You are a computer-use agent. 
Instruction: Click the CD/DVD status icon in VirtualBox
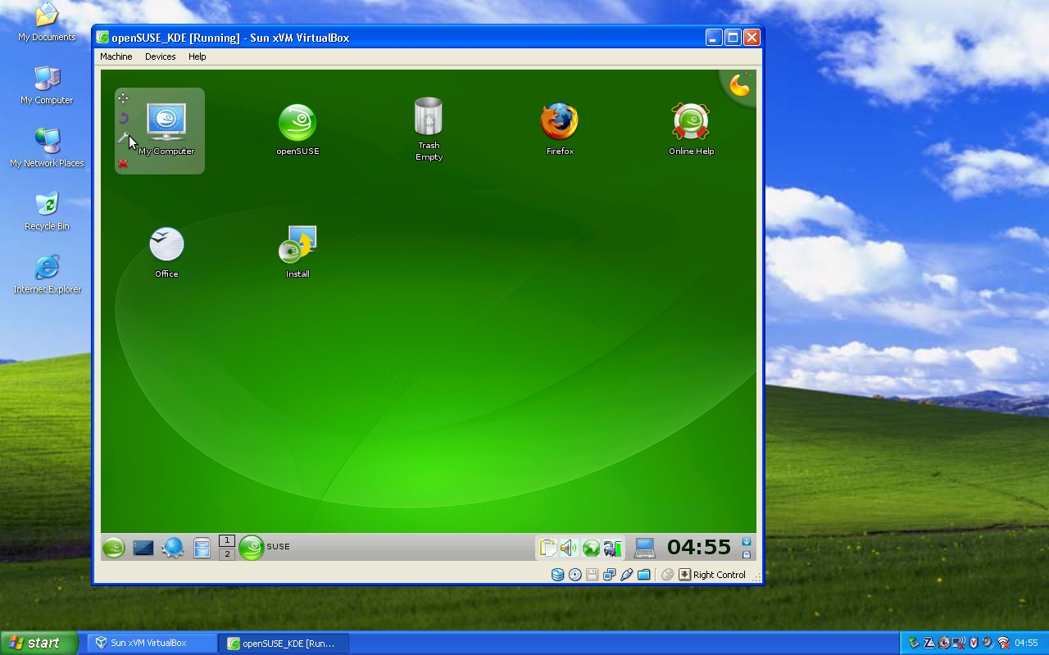pos(575,575)
